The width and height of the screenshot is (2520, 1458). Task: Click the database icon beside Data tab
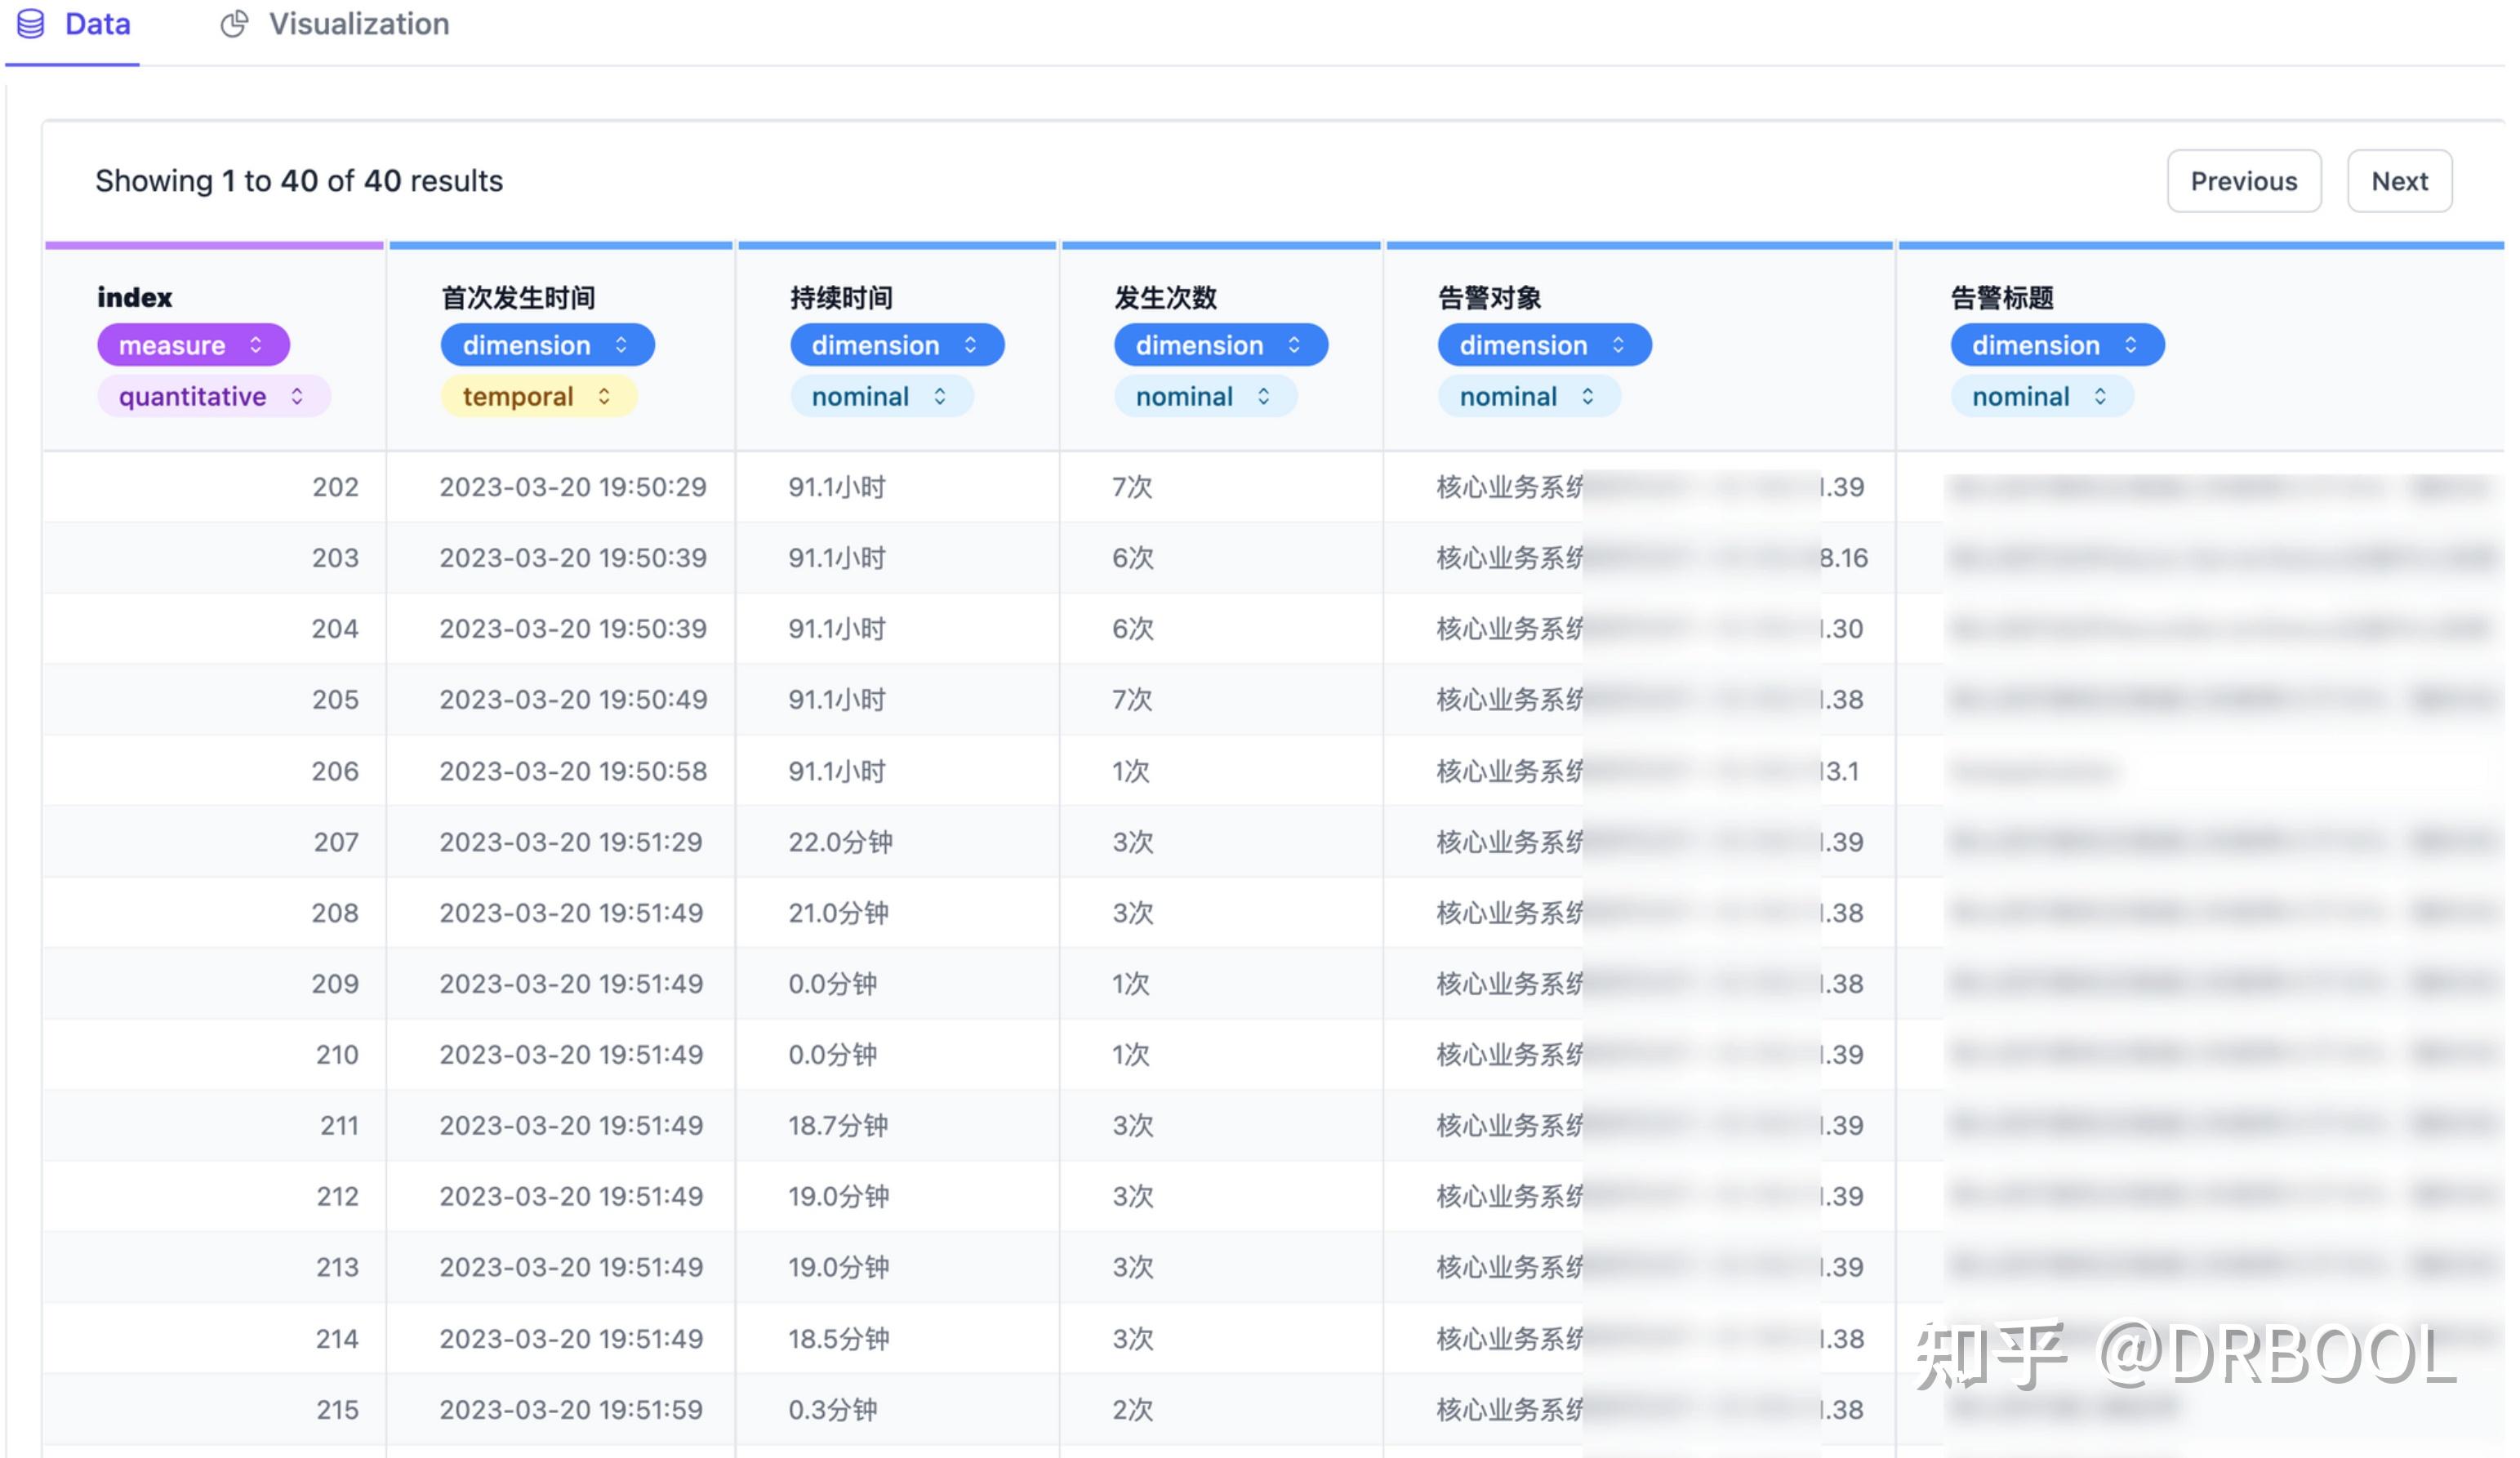pos(29,24)
